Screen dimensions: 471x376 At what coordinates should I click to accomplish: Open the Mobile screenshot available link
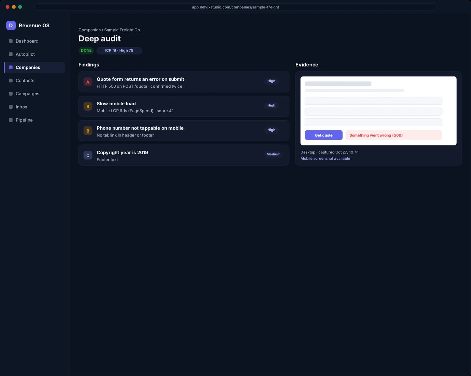[325, 159]
